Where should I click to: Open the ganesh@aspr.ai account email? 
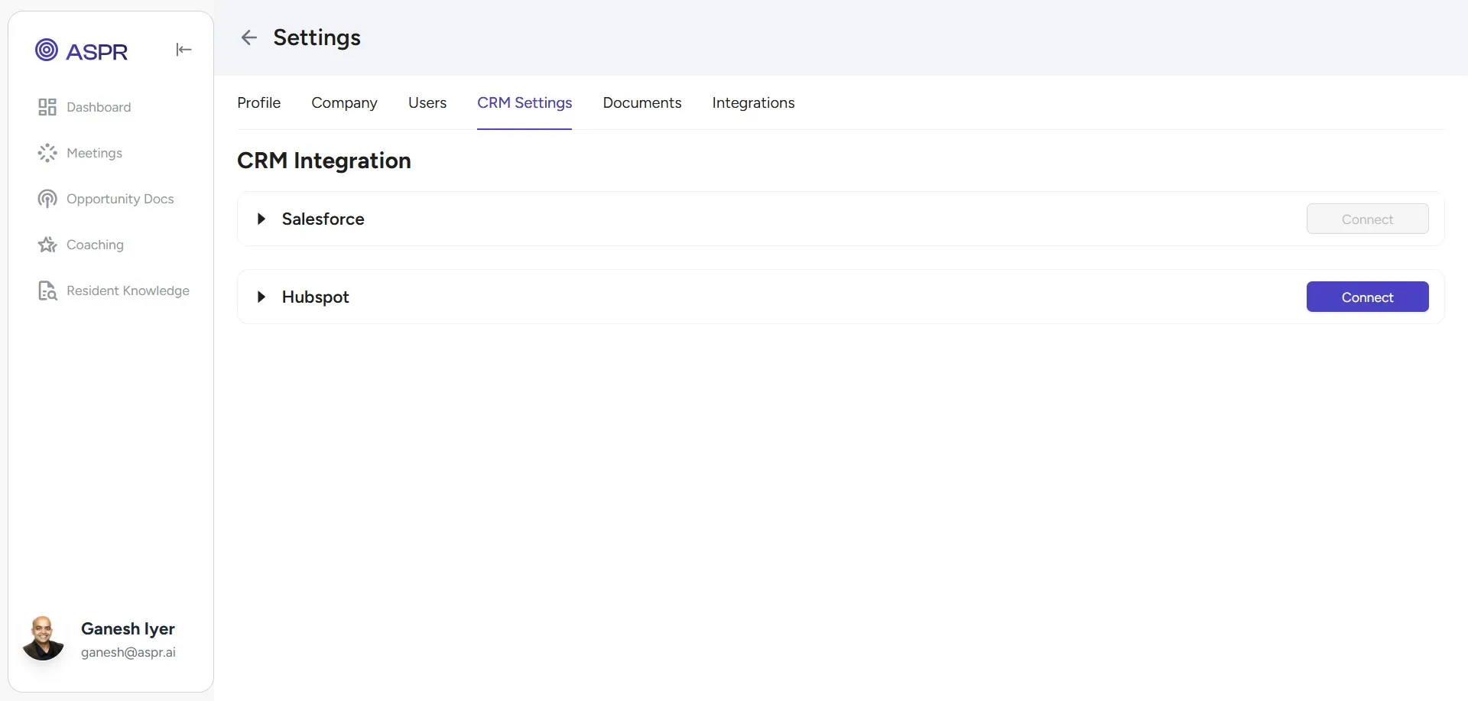(x=128, y=653)
